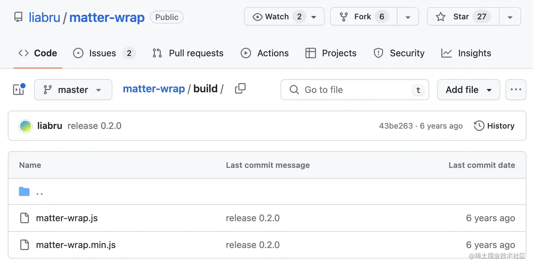Click the 6 years ago text in commit bar

click(x=441, y=126)
